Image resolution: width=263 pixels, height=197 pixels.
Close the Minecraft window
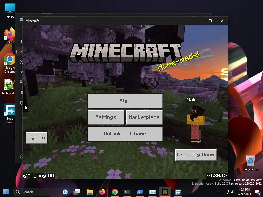coord(222,21)
